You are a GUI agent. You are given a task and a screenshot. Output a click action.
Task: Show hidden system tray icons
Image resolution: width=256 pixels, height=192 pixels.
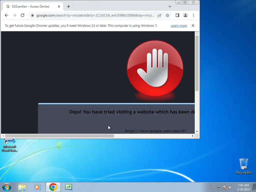[x=212, y=187]
